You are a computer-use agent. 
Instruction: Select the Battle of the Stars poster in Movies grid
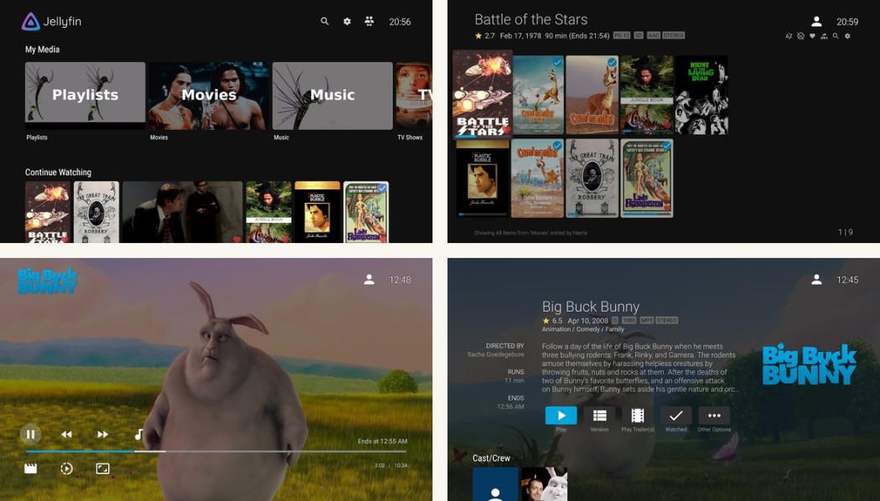click(x=483, y=95)
